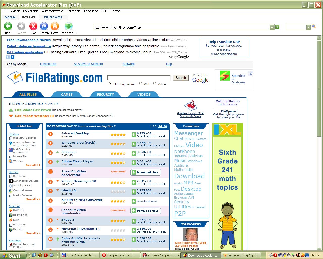This screenshot has width=323, height=259.
Task: Click the page's vertical scrollbar down arrow
Action: tap(319, 249)
